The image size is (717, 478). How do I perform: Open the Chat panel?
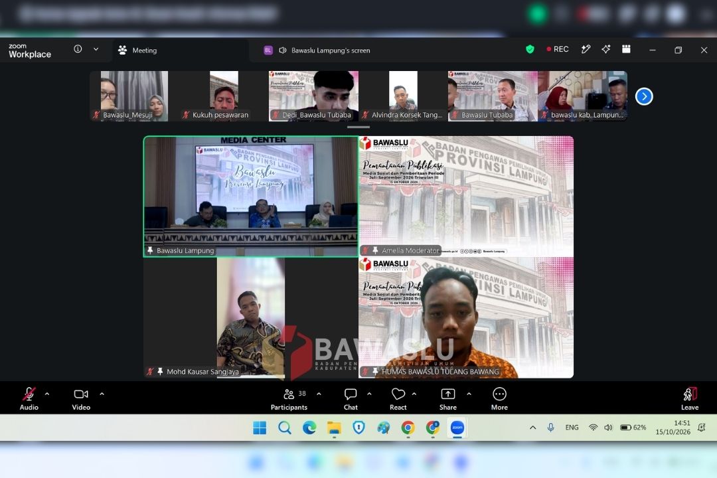pyautogui.click(x=351, y=398)
